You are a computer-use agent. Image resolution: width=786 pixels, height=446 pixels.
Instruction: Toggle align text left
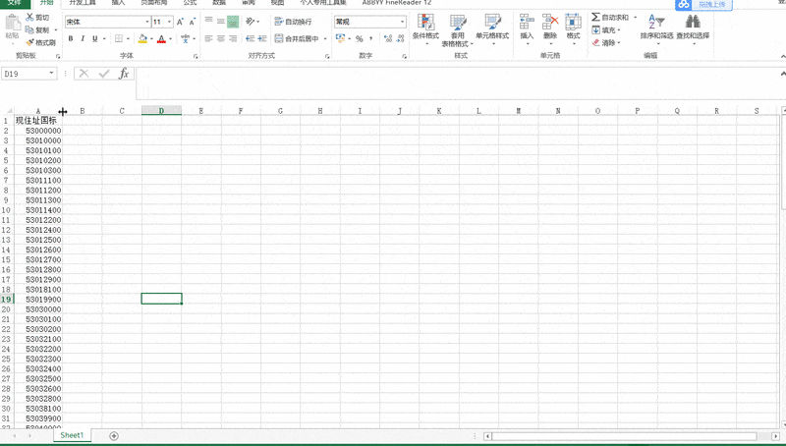[208, 38]
